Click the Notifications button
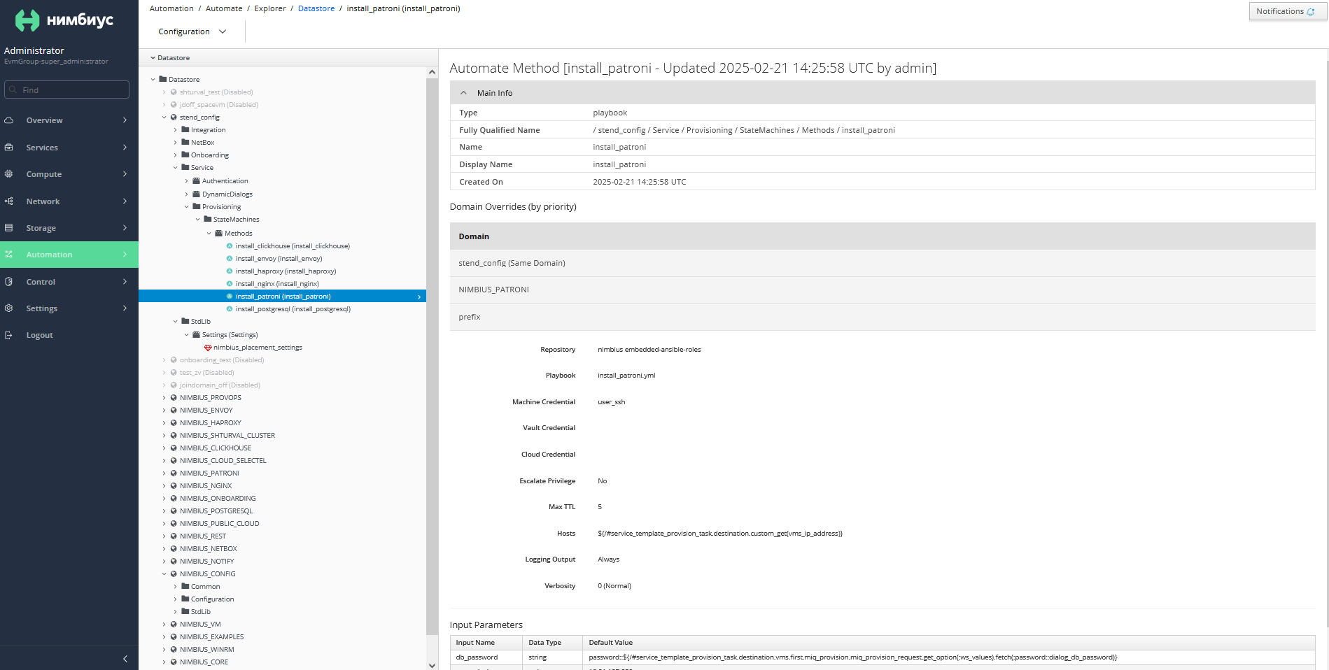 pyautogui.click(x=1287, y=11)
